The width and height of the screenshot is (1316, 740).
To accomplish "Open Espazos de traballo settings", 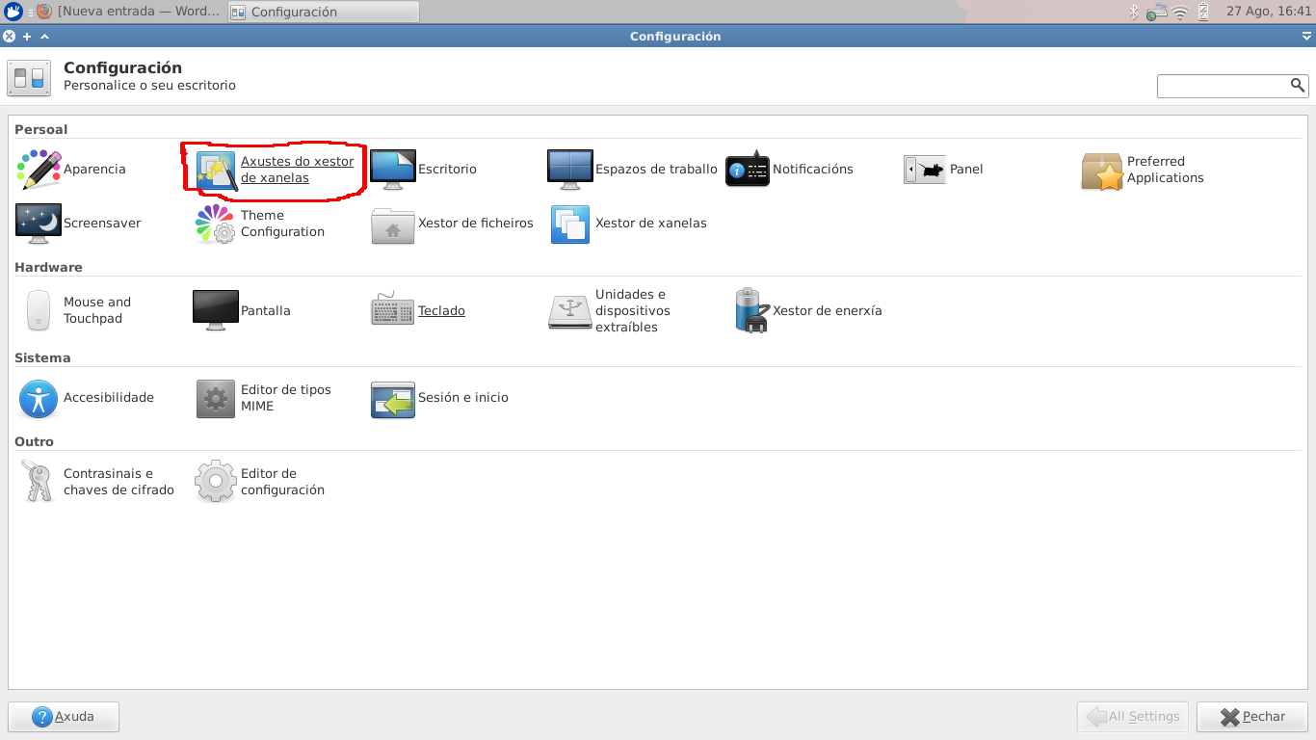I will point(633,170).
